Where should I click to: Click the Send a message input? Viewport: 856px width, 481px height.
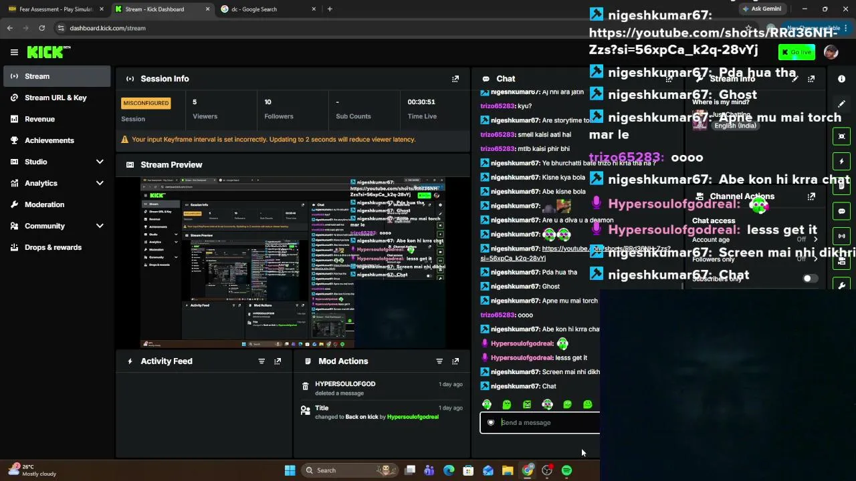540,423
